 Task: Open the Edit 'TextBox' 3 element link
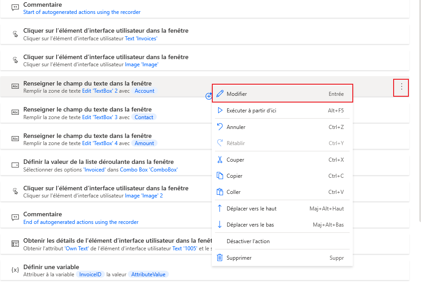(x=100, y=117)
